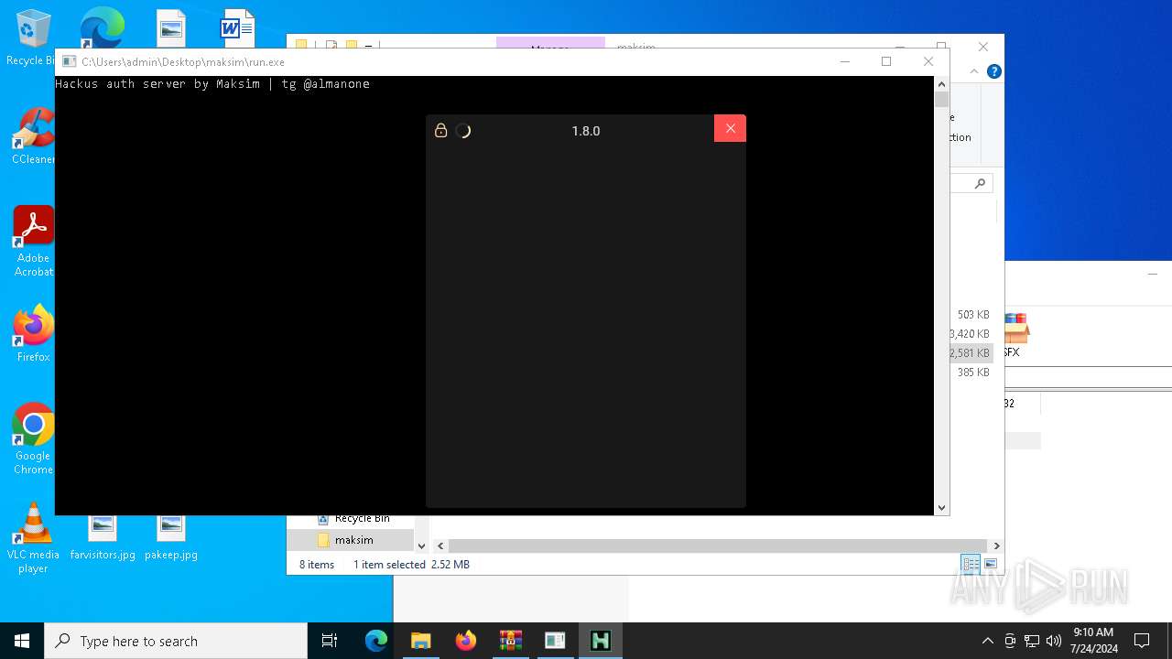This screenshot has height=659, width=1172.
Task: Select the farvisitors.jpg desktop file
Action: point(103,537)
